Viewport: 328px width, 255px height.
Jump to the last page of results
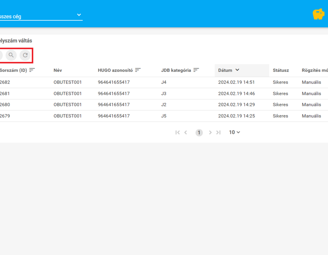pos(218,132)
